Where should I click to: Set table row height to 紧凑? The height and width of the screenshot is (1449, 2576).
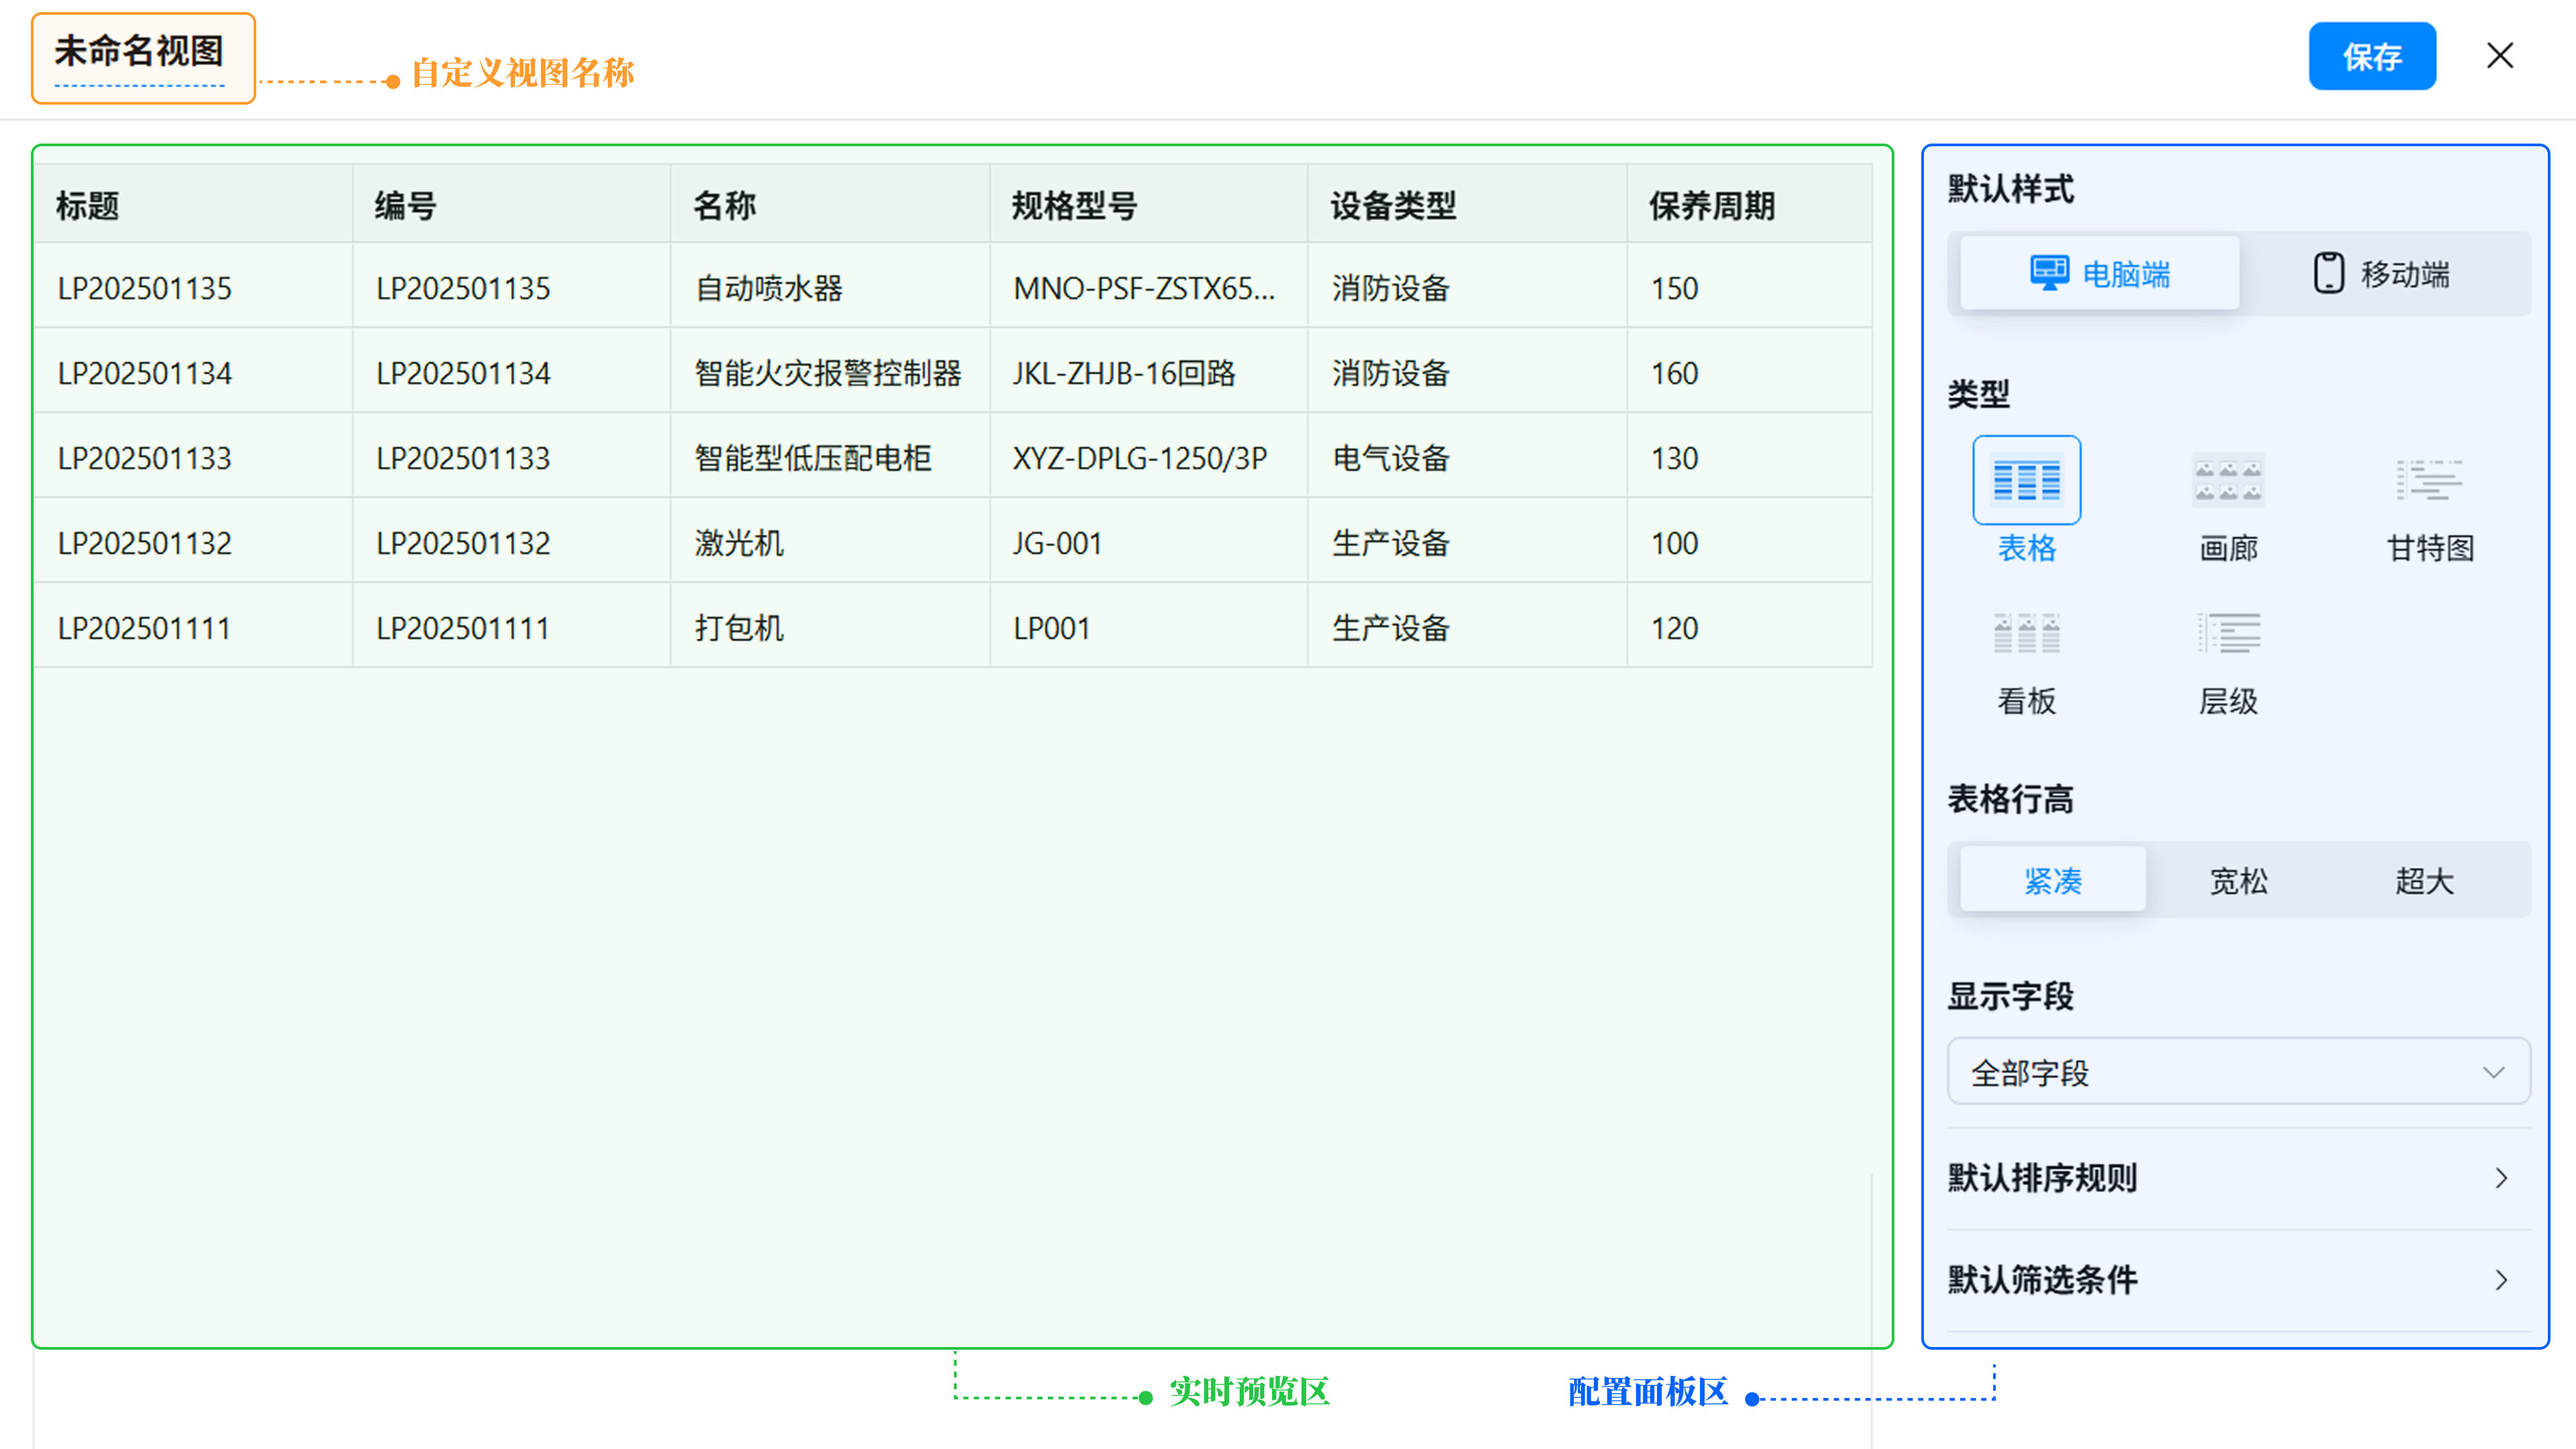(x=2052, y=881)
